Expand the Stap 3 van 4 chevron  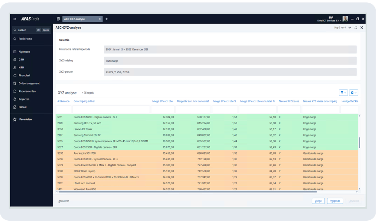point(350,27)
